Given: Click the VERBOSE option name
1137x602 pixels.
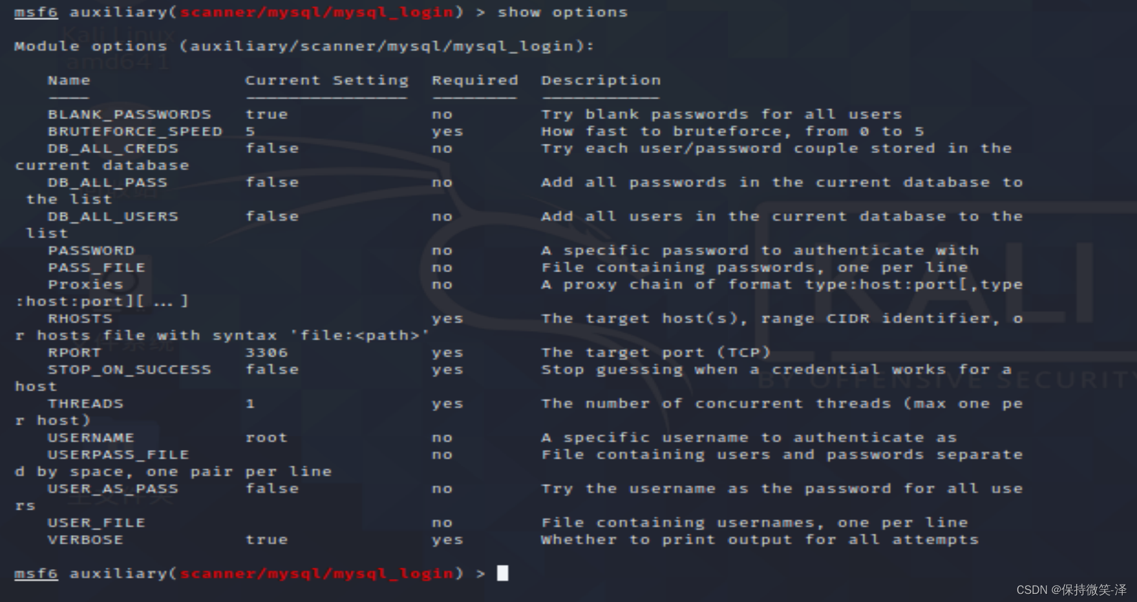Looking at the screenshot, I should point(86,540).
